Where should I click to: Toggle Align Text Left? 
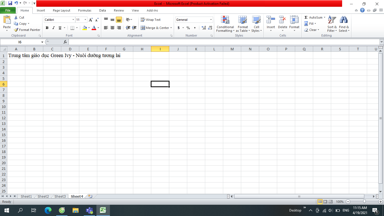click(x=106, y=28)
